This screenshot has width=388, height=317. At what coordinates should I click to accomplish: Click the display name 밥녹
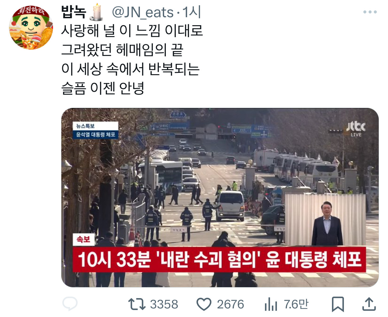click(x=74, y=12)
